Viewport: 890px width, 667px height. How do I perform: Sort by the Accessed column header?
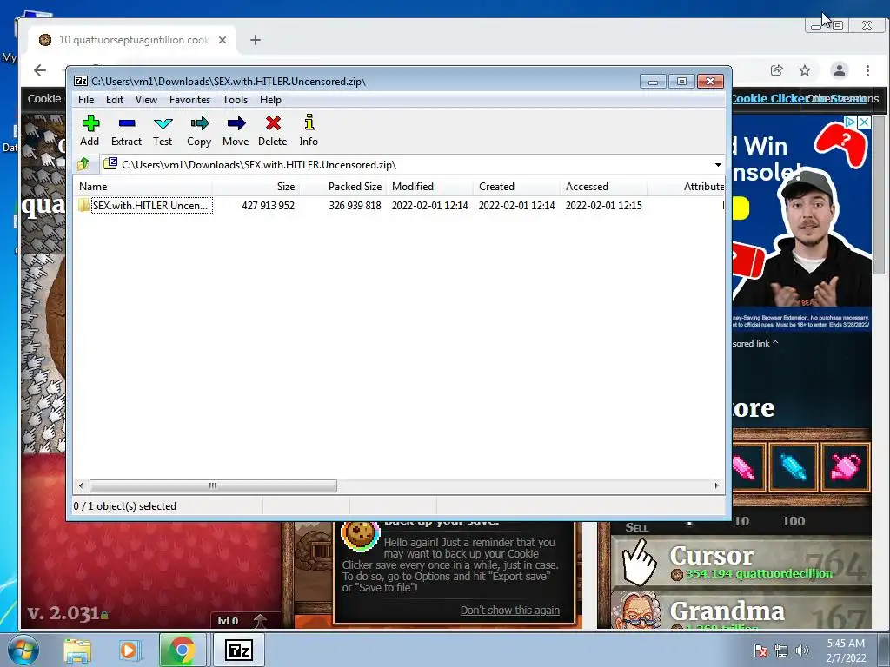pos(603,187)
